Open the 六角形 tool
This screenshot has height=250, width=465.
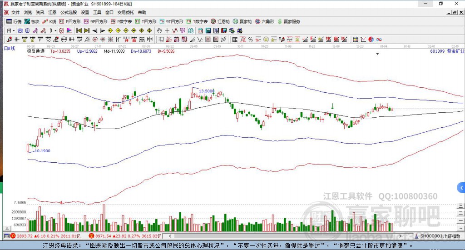coord(265,21)
